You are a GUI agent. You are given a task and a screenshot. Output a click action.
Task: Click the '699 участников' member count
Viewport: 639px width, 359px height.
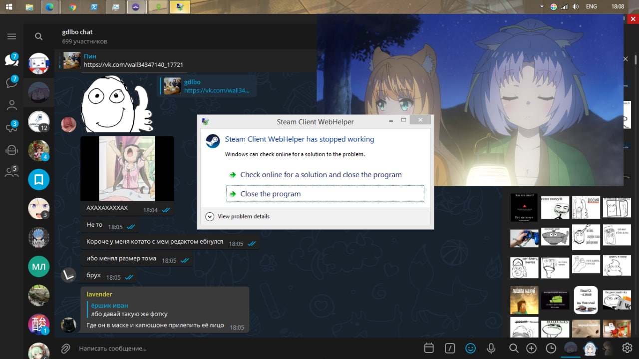(x=84, y=41)
